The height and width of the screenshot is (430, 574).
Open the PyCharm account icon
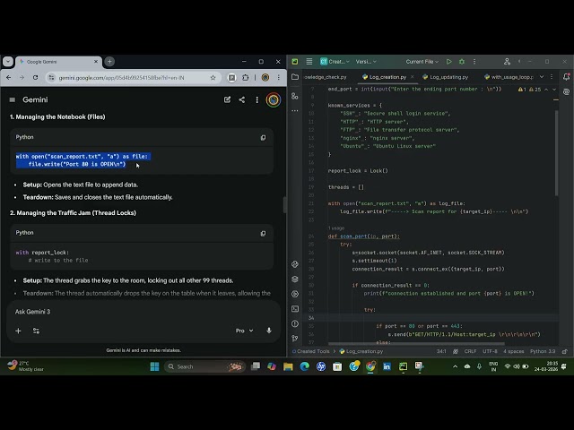pos(507,62)
